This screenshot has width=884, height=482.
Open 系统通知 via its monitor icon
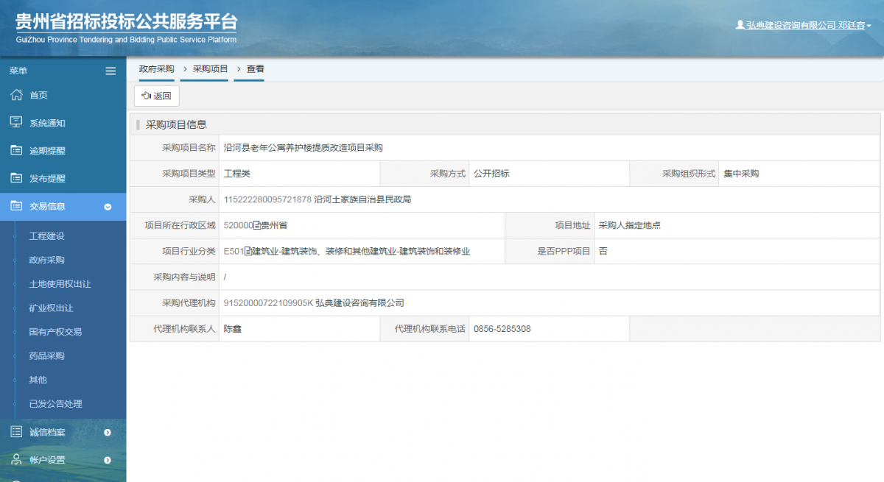coord(15,122)
